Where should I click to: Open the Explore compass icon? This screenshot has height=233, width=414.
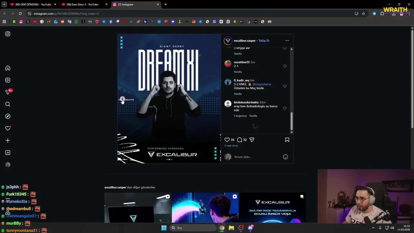tap(8, 116)
